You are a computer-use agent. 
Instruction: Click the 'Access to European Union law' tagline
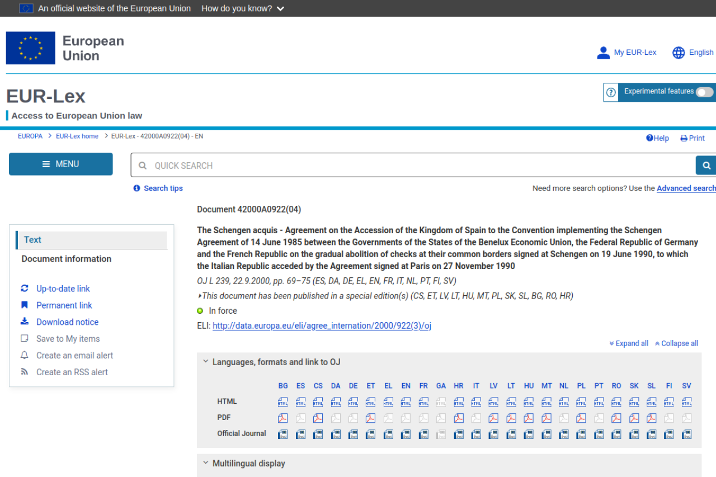[x=77, y=116]
